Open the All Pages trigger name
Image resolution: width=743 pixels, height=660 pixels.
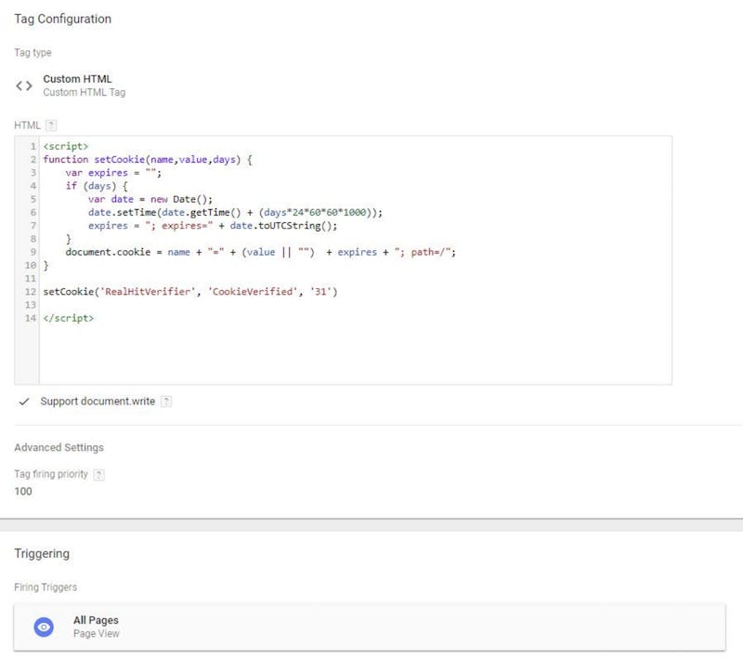point(96,620)
